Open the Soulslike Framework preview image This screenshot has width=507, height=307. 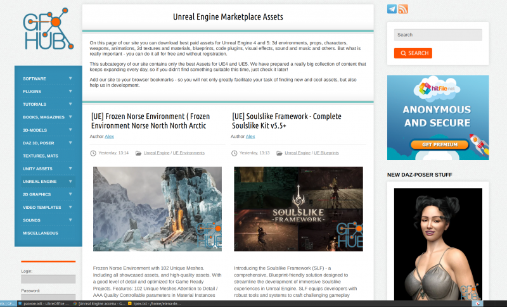point(298,210)
